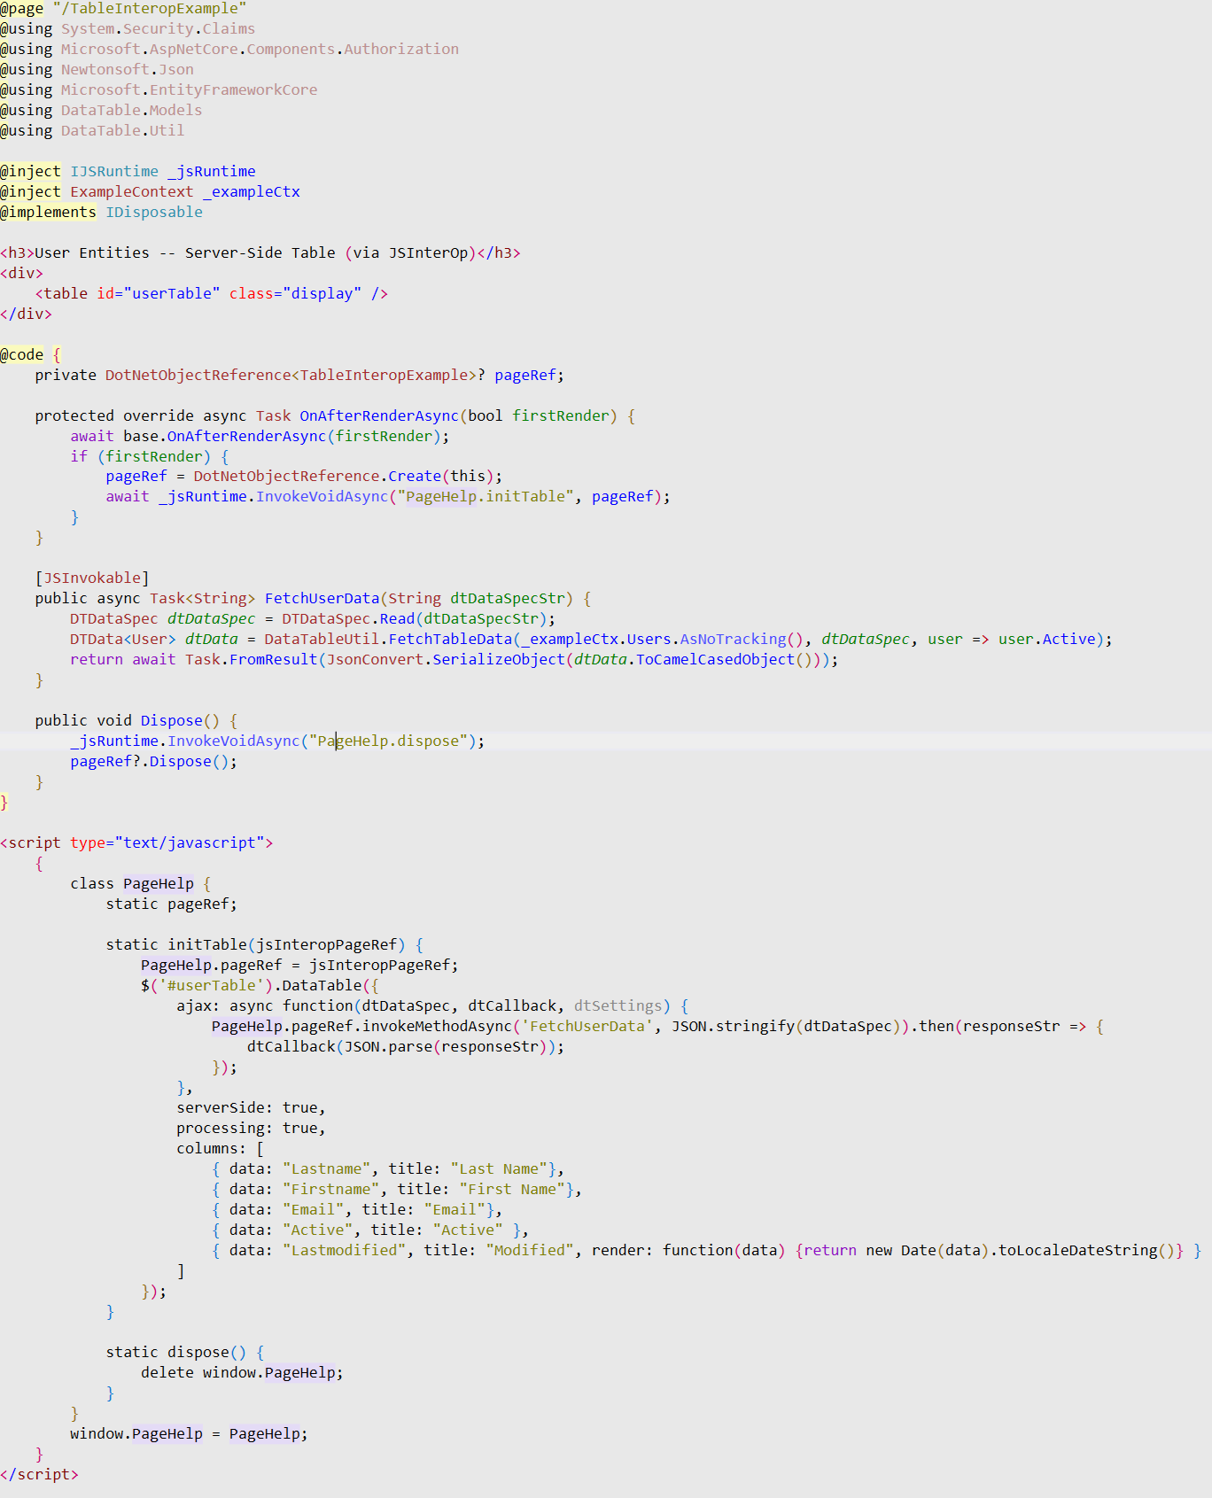1212x1498 pixels.
Task: Click the h3 heading text User Entities
Action: coord(92,253)
